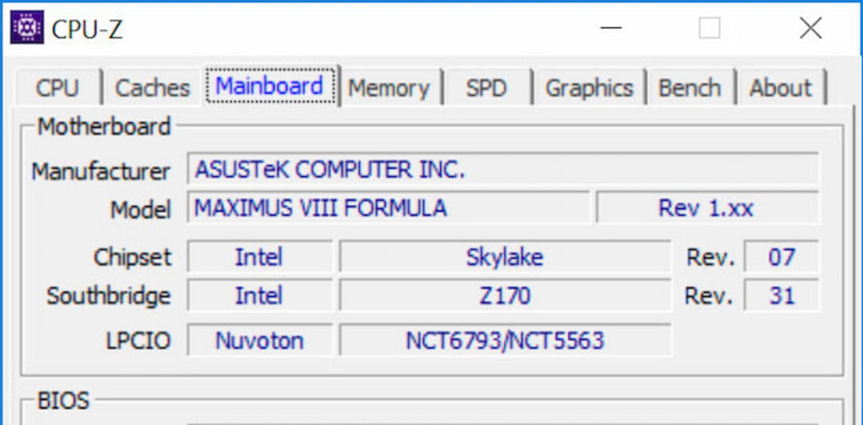Open the Caches tab
The width and height of the screenshot is (863, 425).
152,88
